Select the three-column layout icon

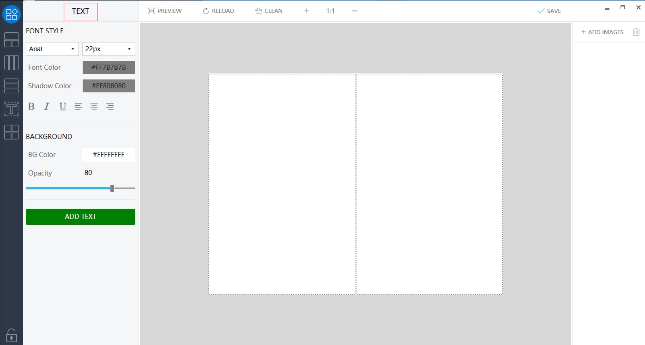(x=11, y=63)
